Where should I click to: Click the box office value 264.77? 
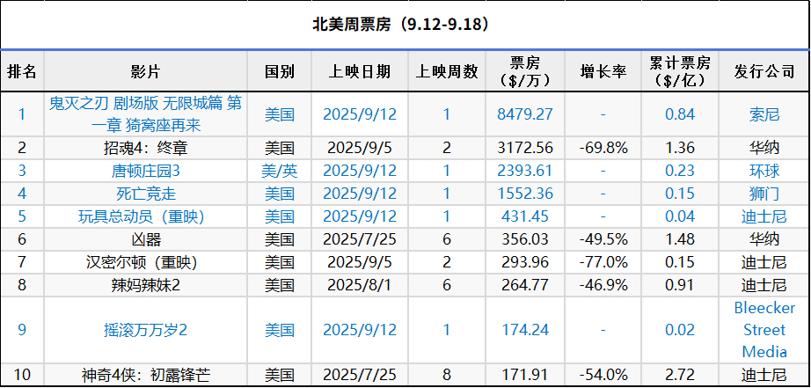coord(525,284)
